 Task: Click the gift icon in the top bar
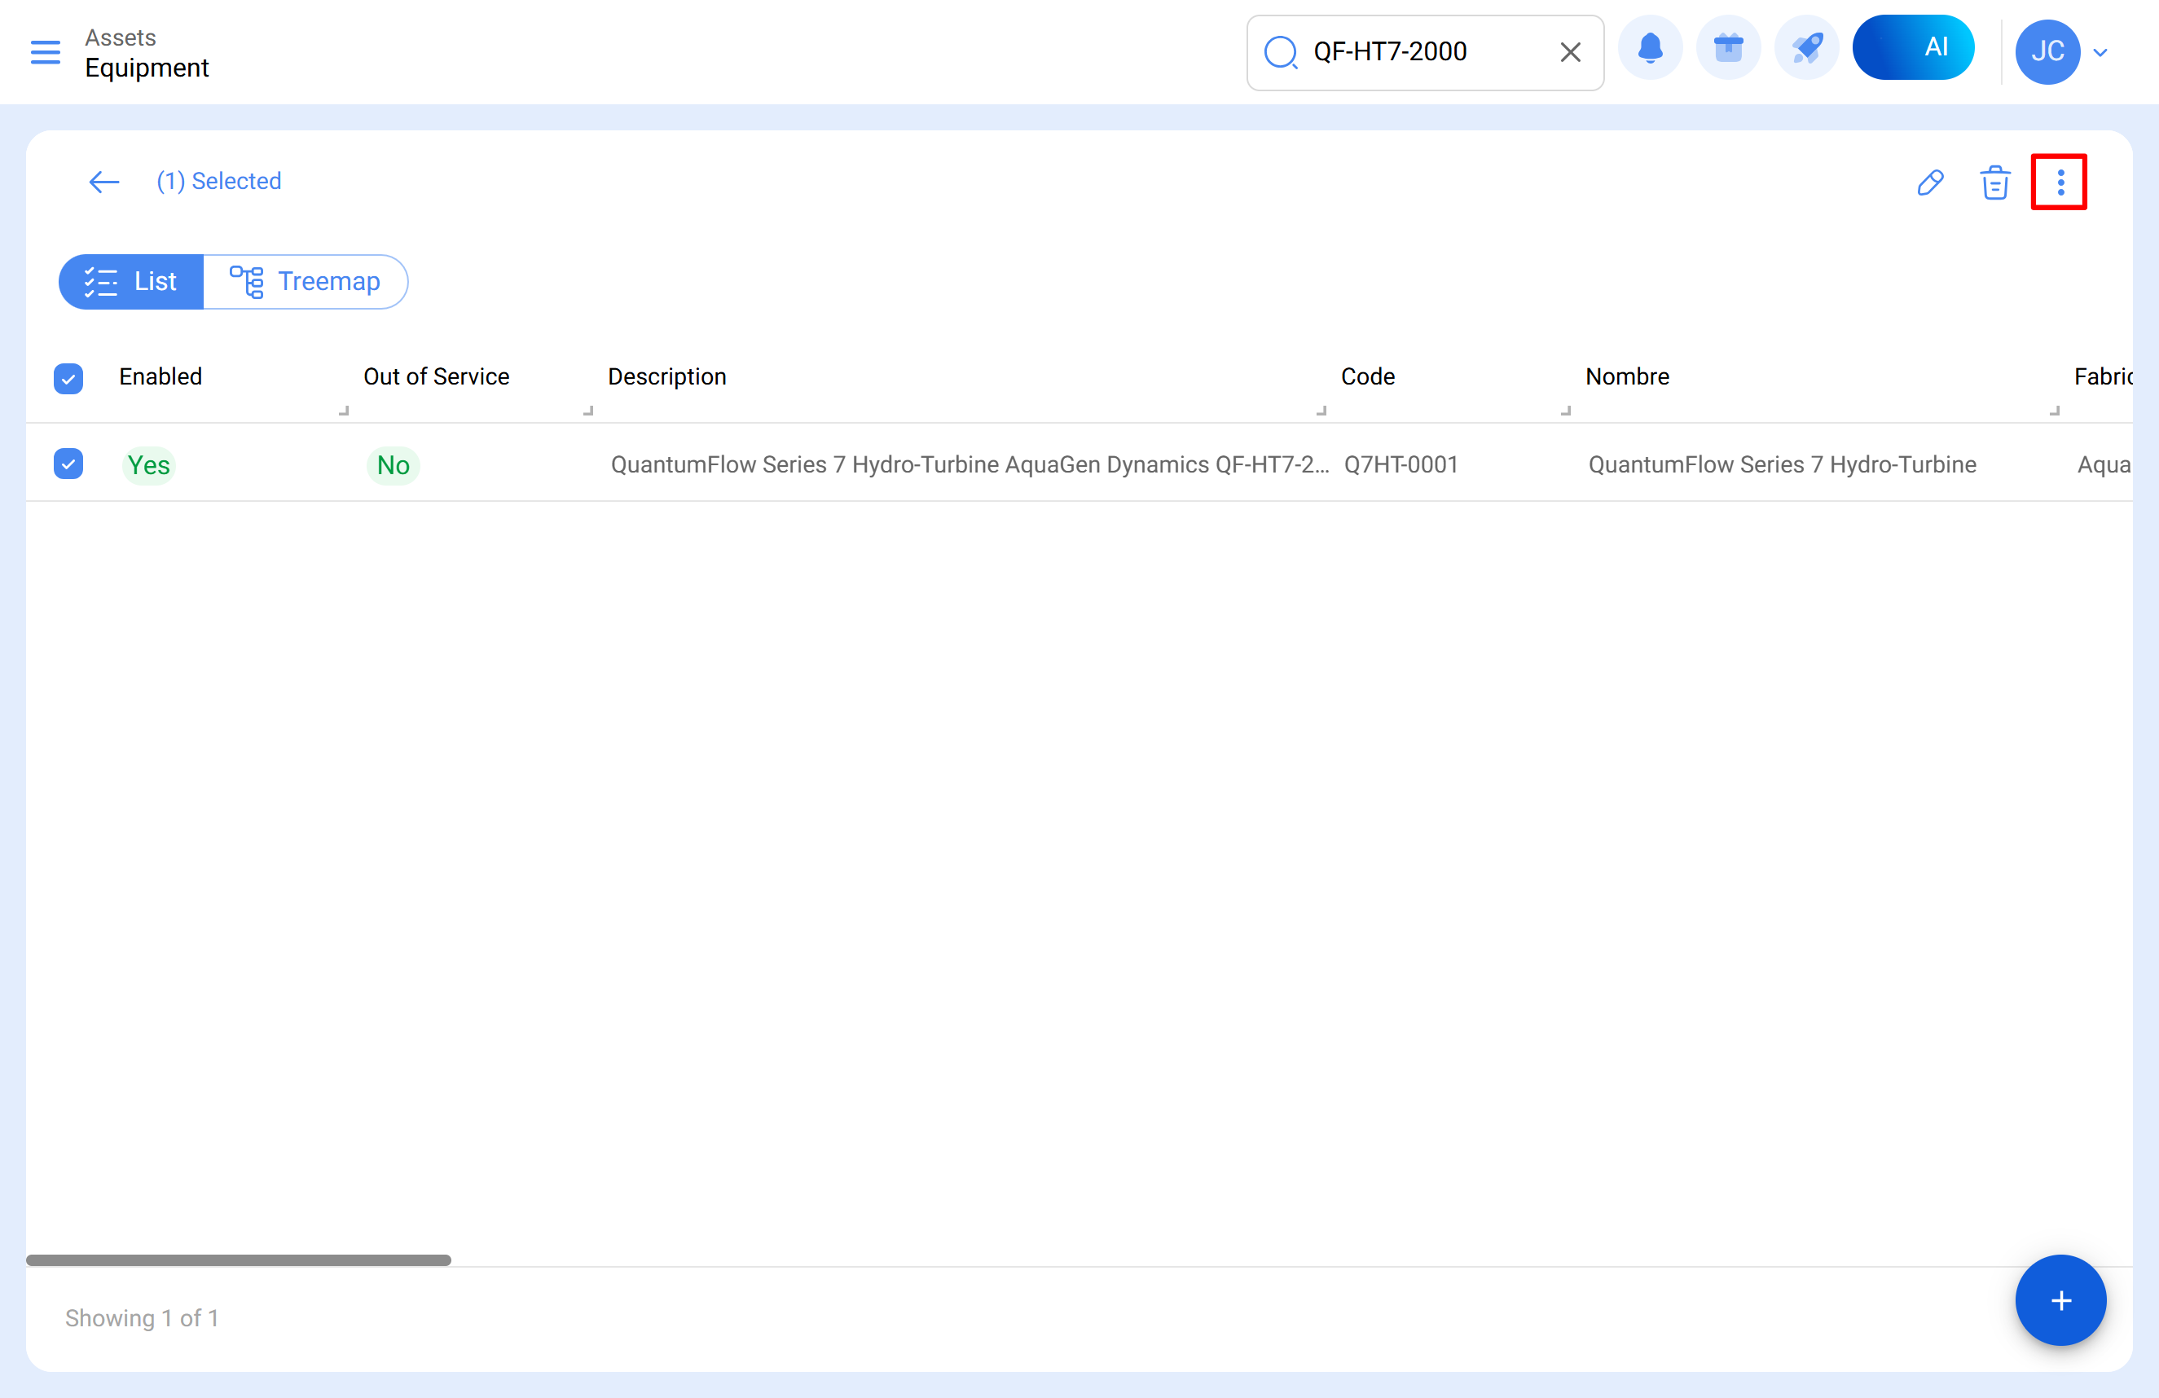pos(1728,48)
